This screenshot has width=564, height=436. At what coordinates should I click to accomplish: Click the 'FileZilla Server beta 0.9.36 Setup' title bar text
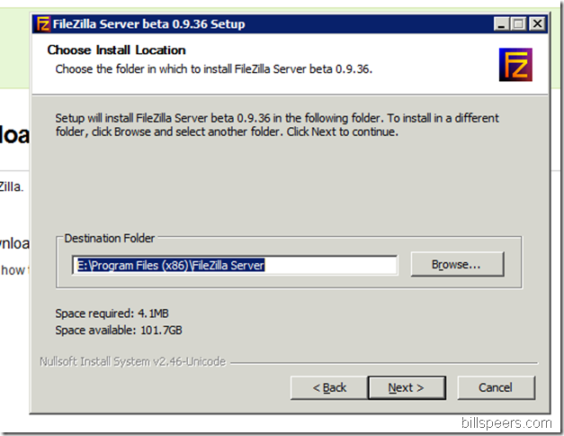click(149, 24)
